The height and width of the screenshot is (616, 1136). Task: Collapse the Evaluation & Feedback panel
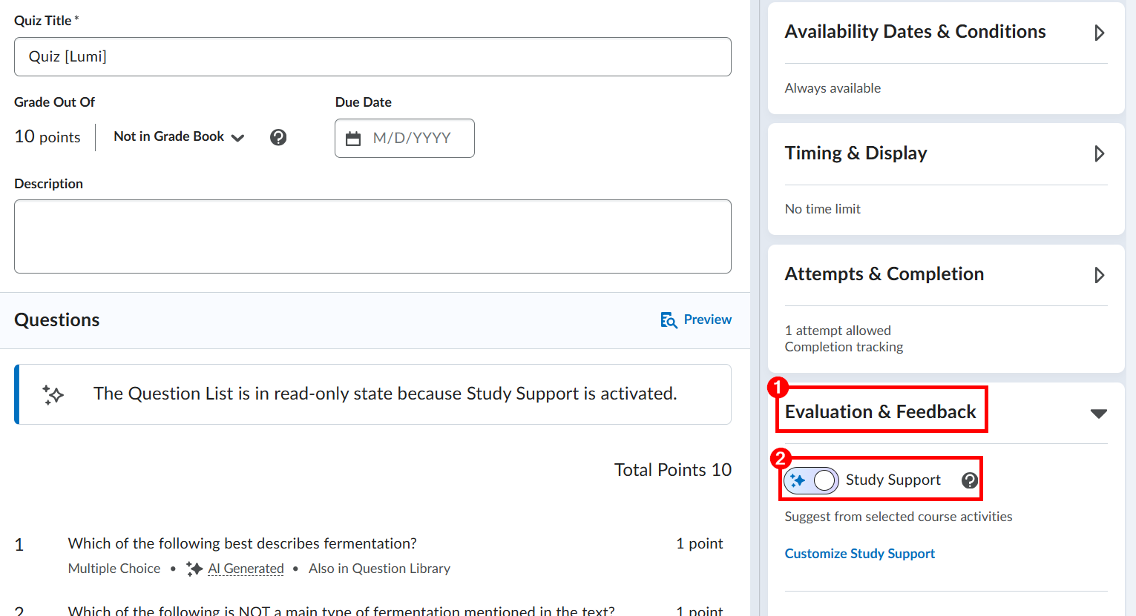[1098, 413]
